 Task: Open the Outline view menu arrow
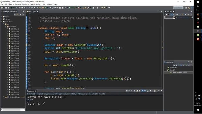pyautogui.click(x=192, y=65)
